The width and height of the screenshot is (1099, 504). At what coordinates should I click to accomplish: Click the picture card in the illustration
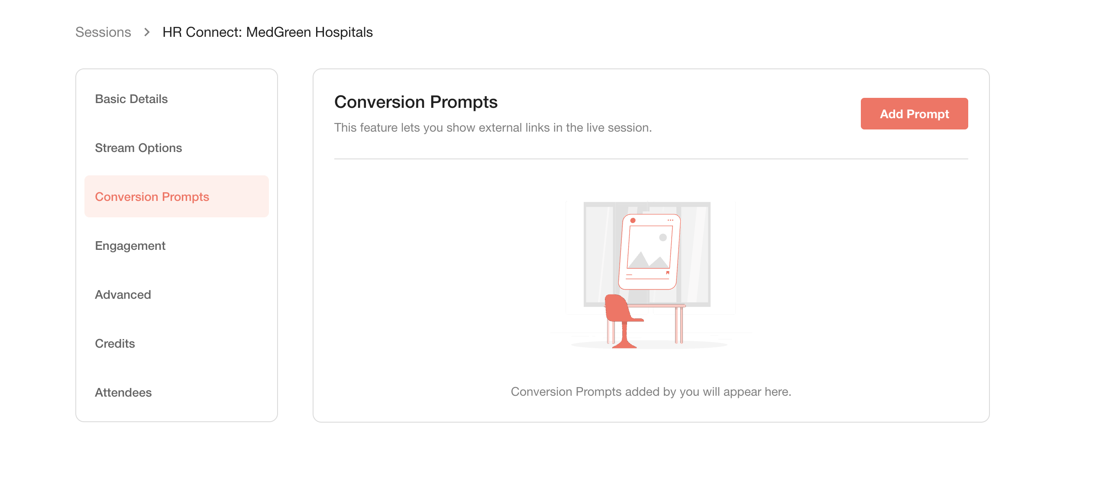[x=650, y=252]
